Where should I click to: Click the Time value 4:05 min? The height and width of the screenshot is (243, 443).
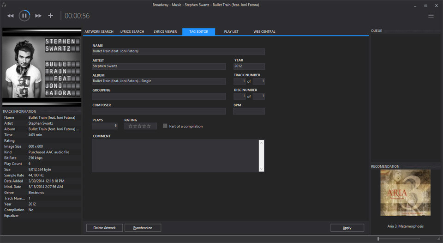pyautogui.click(x=35, y=135)
